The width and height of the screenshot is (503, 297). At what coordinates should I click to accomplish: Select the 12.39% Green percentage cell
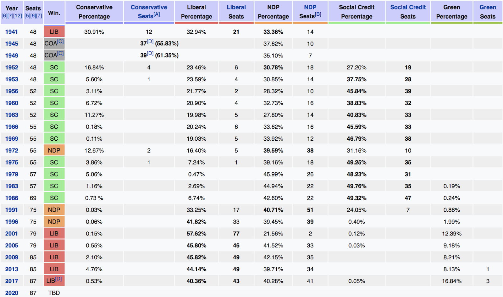click(x=451, y=234)
